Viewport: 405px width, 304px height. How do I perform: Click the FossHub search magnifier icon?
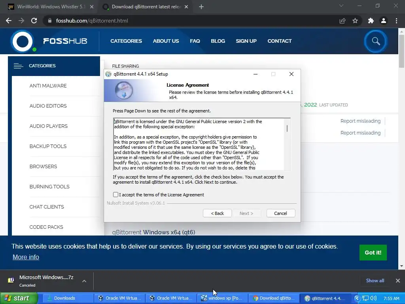coord(376,41)
